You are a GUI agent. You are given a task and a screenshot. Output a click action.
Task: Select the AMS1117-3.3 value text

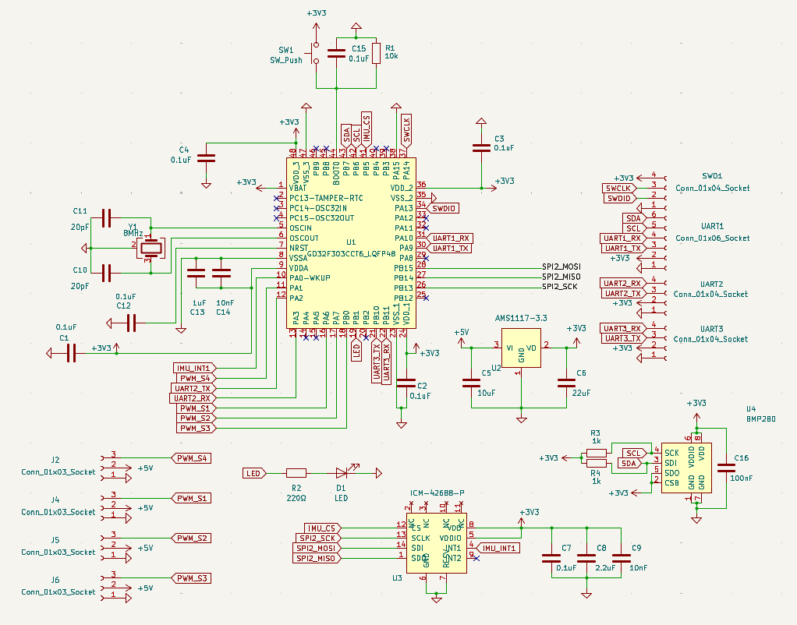(x=521, y=318)
